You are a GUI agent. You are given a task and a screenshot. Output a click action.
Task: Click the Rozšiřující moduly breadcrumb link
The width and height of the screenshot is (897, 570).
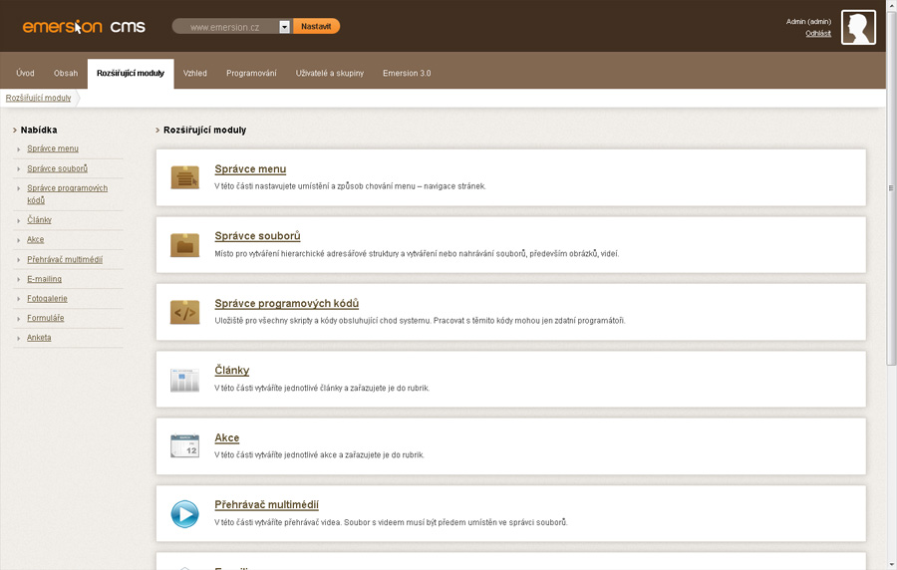(x=38, y=98)
